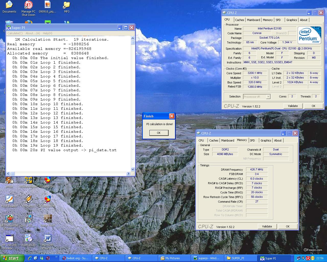Image resolution: width=327 pixels, height=262 pixels.
Task: Click OK in the upper CPU-Z window
Action: (x=313, y=106)
